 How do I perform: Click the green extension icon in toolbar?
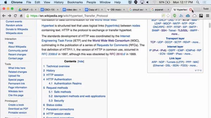click(174, 16)
